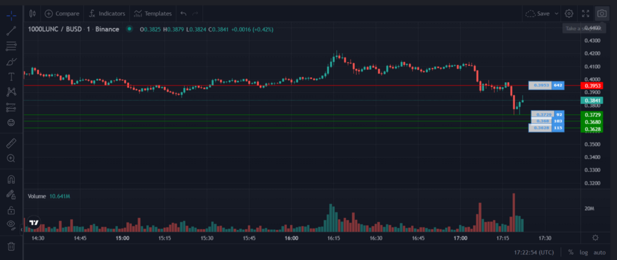Image resolution: width=617 pixels, height=260 pixels.
Task: Select the Text annotation tool
Action: (x=11, y=77)
